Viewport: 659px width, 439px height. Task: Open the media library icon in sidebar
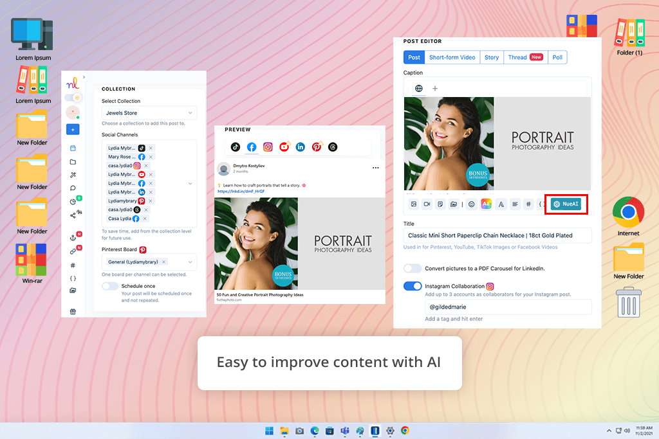73,291
